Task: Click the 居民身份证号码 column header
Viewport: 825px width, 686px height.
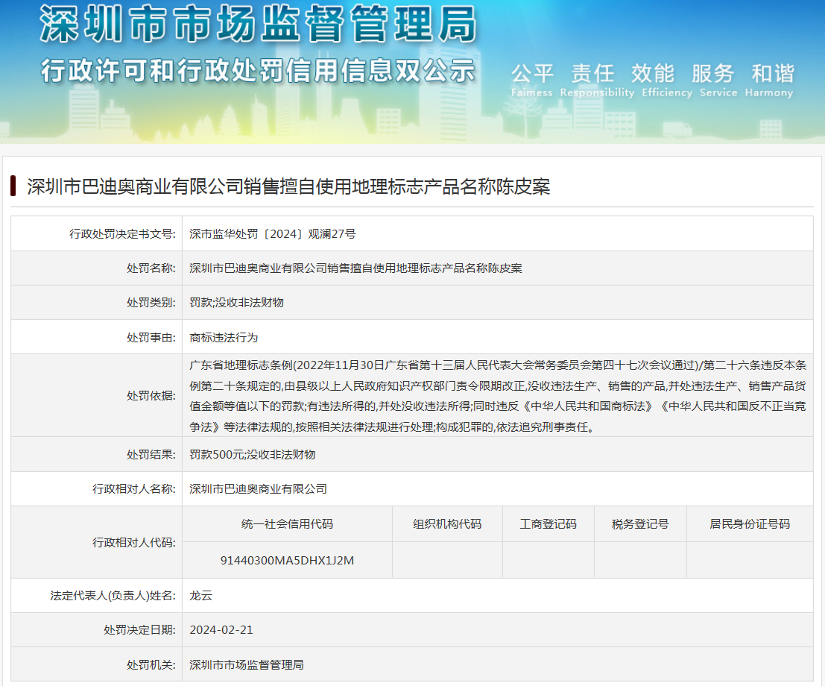Action: (x=749, y=524)
